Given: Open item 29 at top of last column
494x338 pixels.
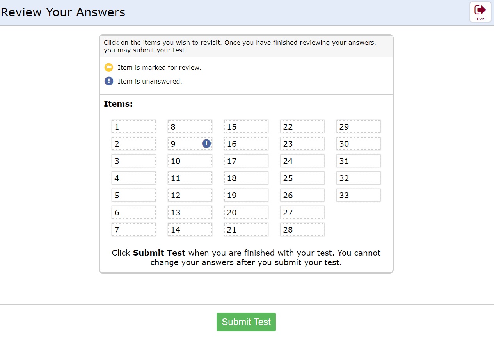Looking at the screenshot, I should (x=358, y=126).
